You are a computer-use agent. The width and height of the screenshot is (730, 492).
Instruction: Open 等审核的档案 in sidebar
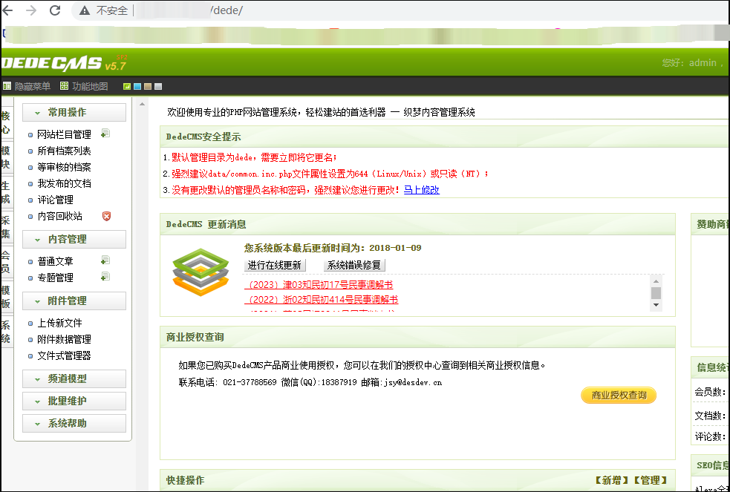point(65,168)
